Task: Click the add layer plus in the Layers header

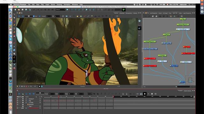Action: pyautogui.click(x=36, y=97)
